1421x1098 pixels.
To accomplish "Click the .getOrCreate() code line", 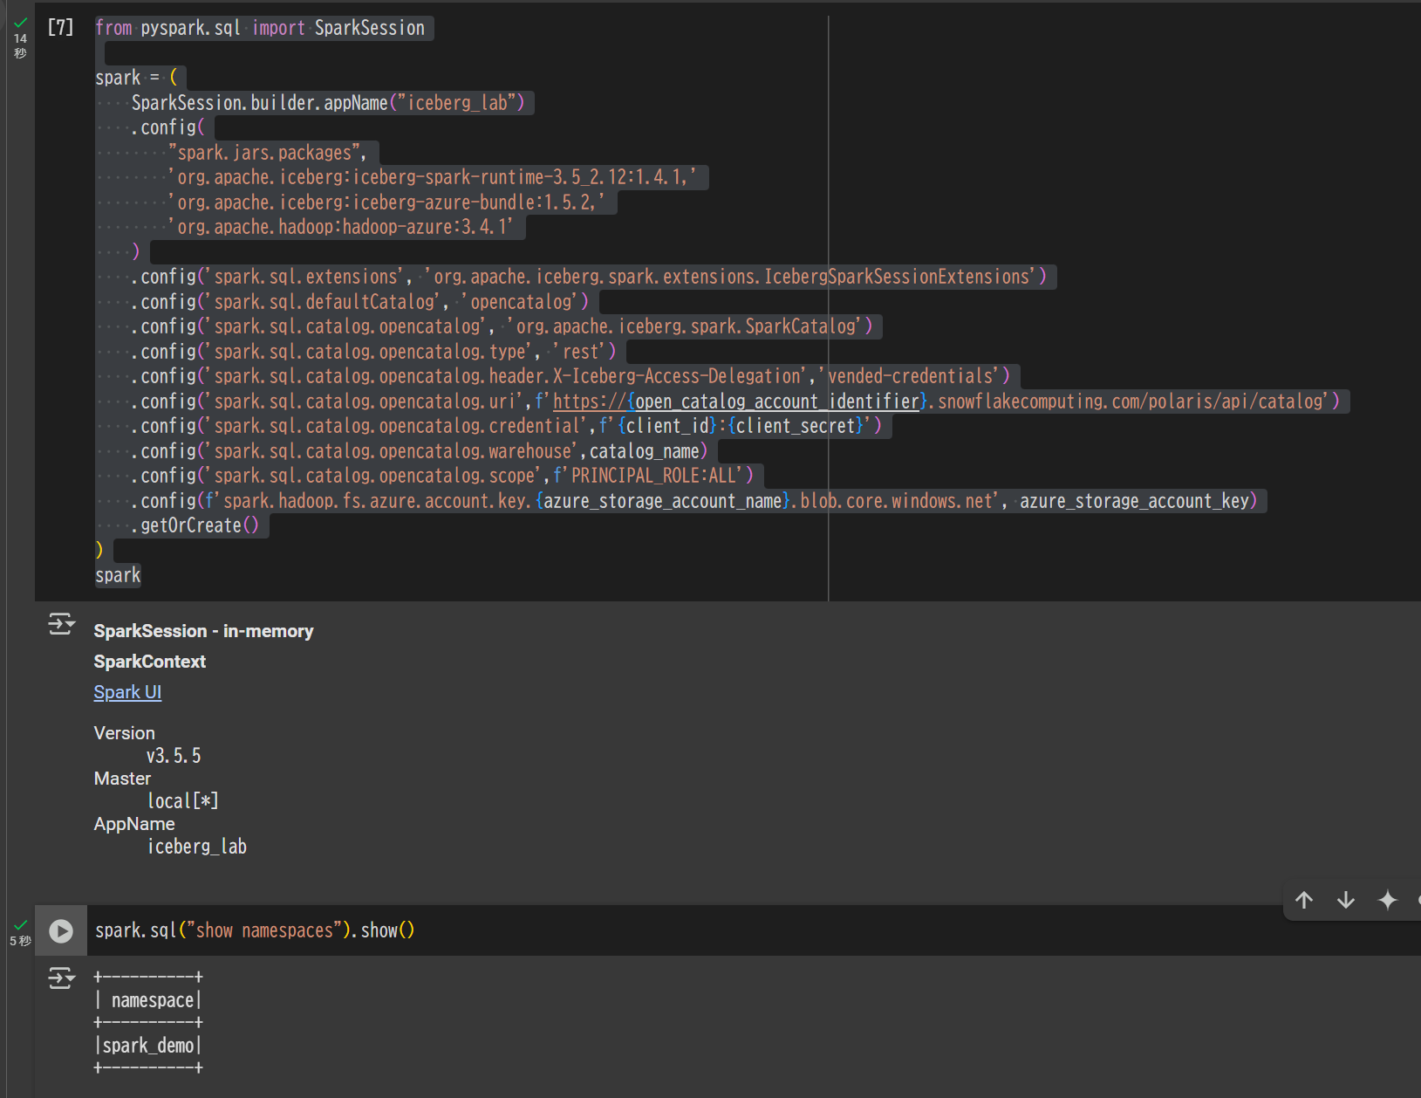I will tap(195, 525).
